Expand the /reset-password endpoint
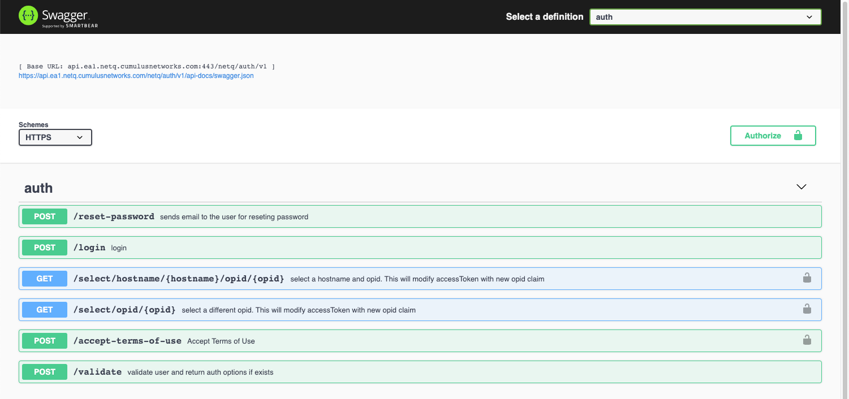 click(114, 216)
